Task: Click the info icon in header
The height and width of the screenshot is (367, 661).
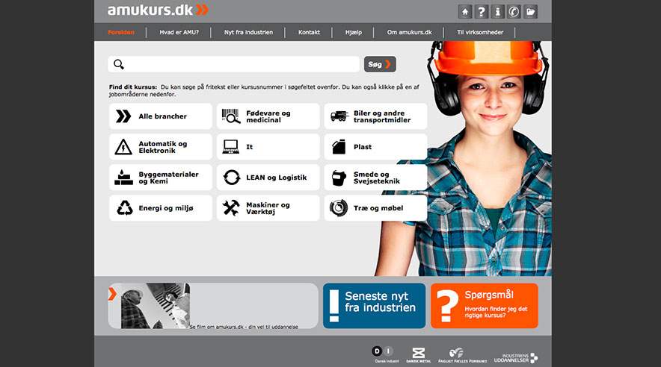Action: [x=499, y=11]
